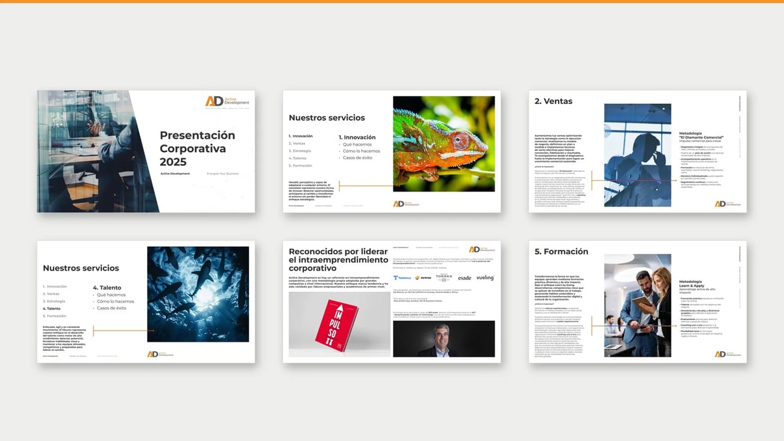Select the red Impulso book image
The width and height of the screenshot is (784, 441).
click(x=338, y=324)
